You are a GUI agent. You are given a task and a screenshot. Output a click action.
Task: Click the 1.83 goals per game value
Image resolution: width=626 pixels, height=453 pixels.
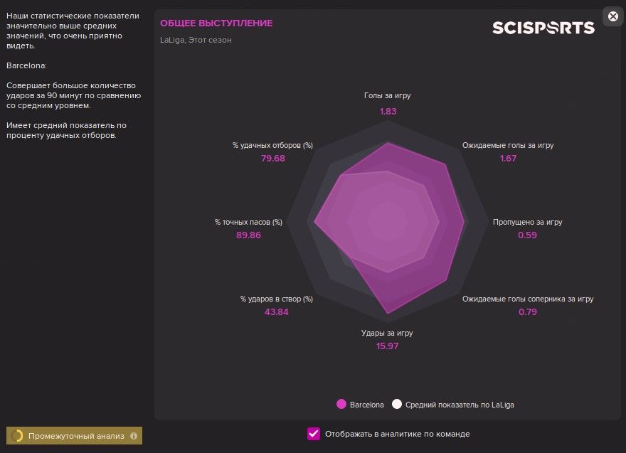388,112
